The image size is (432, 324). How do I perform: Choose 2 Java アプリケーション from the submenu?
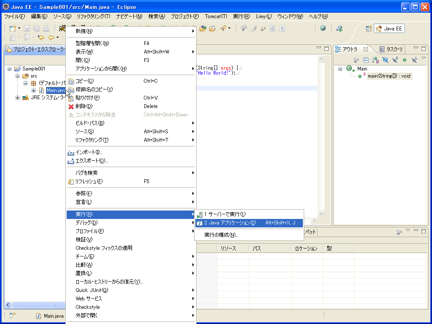[x=249, y=223]
